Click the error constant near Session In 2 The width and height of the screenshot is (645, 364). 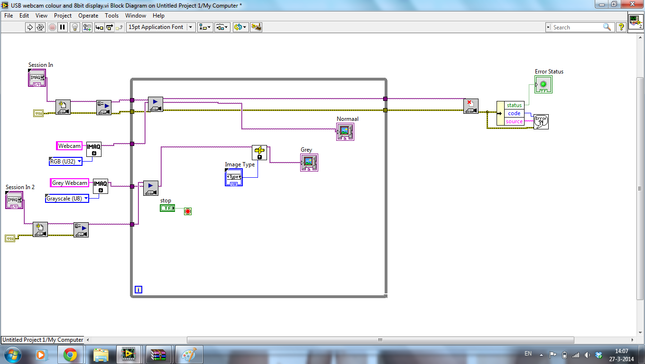tap(10, 238)
